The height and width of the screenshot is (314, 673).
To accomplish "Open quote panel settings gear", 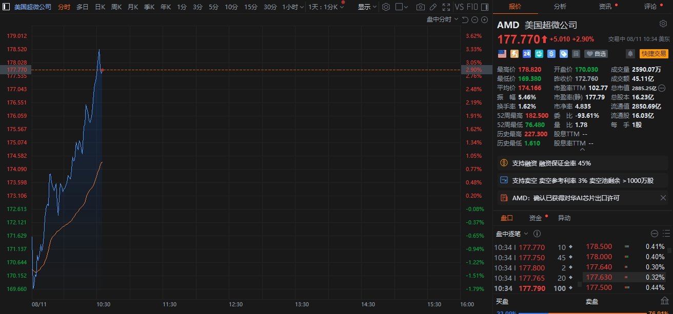I will (x=663, y=24).
